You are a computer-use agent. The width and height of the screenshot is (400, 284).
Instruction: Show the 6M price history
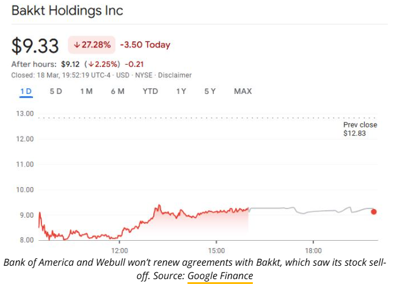tap(117, 91)
